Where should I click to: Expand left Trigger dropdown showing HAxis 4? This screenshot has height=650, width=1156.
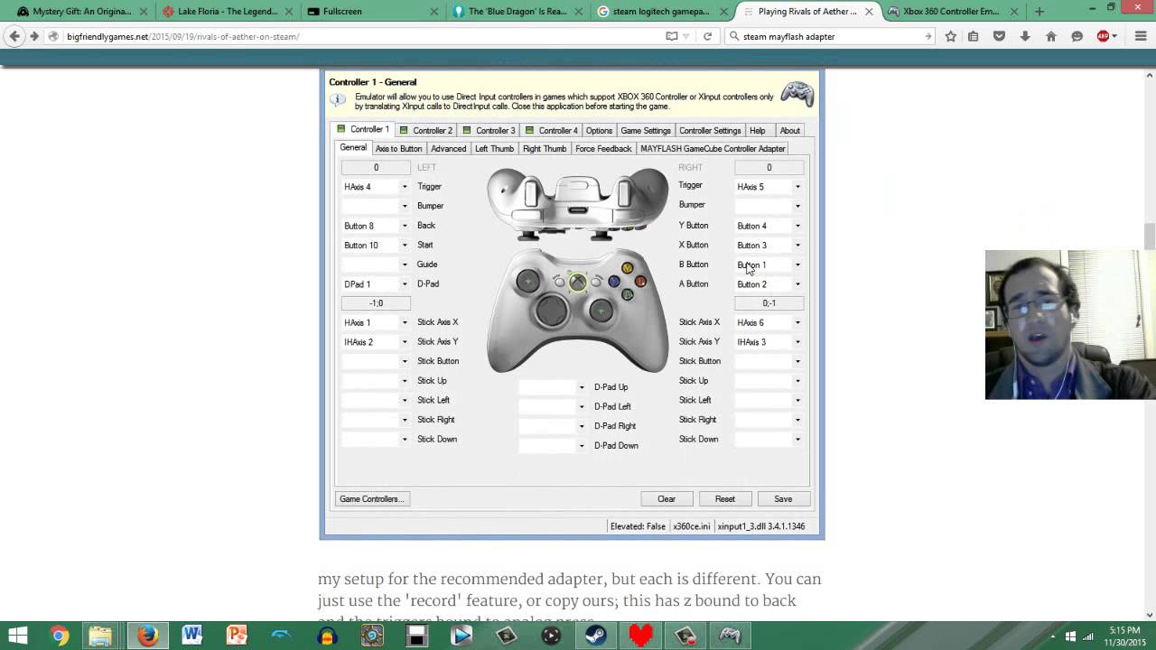(405, 187)
